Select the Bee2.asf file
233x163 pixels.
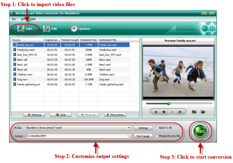pos(22,65)
